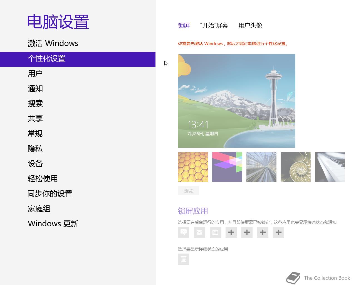Click the red Windows activation warning text
Screen dimensions: 356x285
click(x=233, y=44)
